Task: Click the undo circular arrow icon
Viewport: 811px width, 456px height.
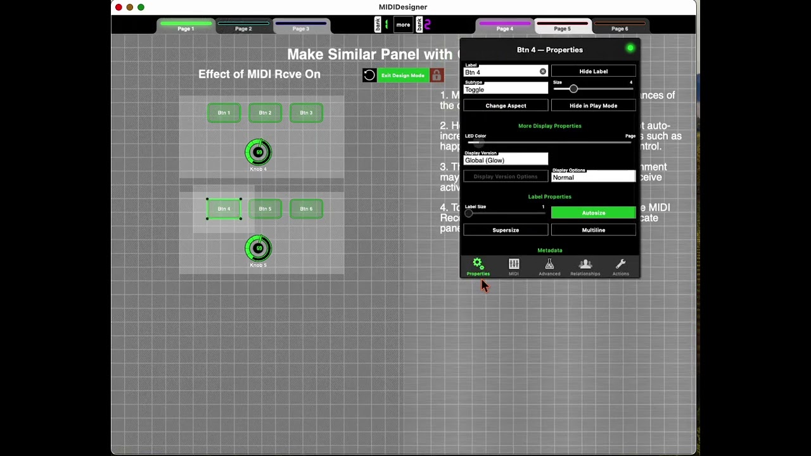Action: coord(369,75)
